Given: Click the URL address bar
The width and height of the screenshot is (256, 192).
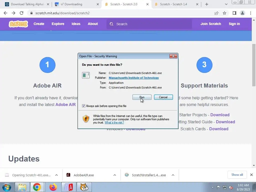Looking at the screenshot, I should [121, 13].
